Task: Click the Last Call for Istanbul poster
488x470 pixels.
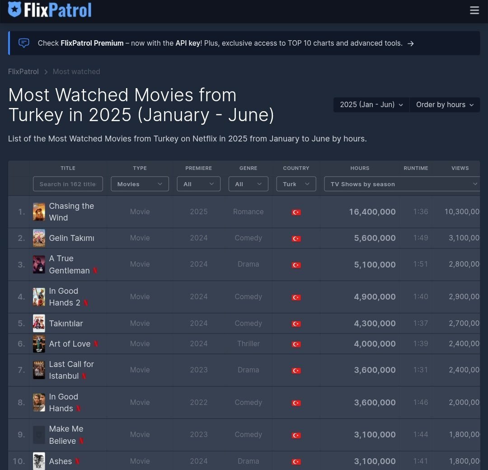Action: (39, 370)
